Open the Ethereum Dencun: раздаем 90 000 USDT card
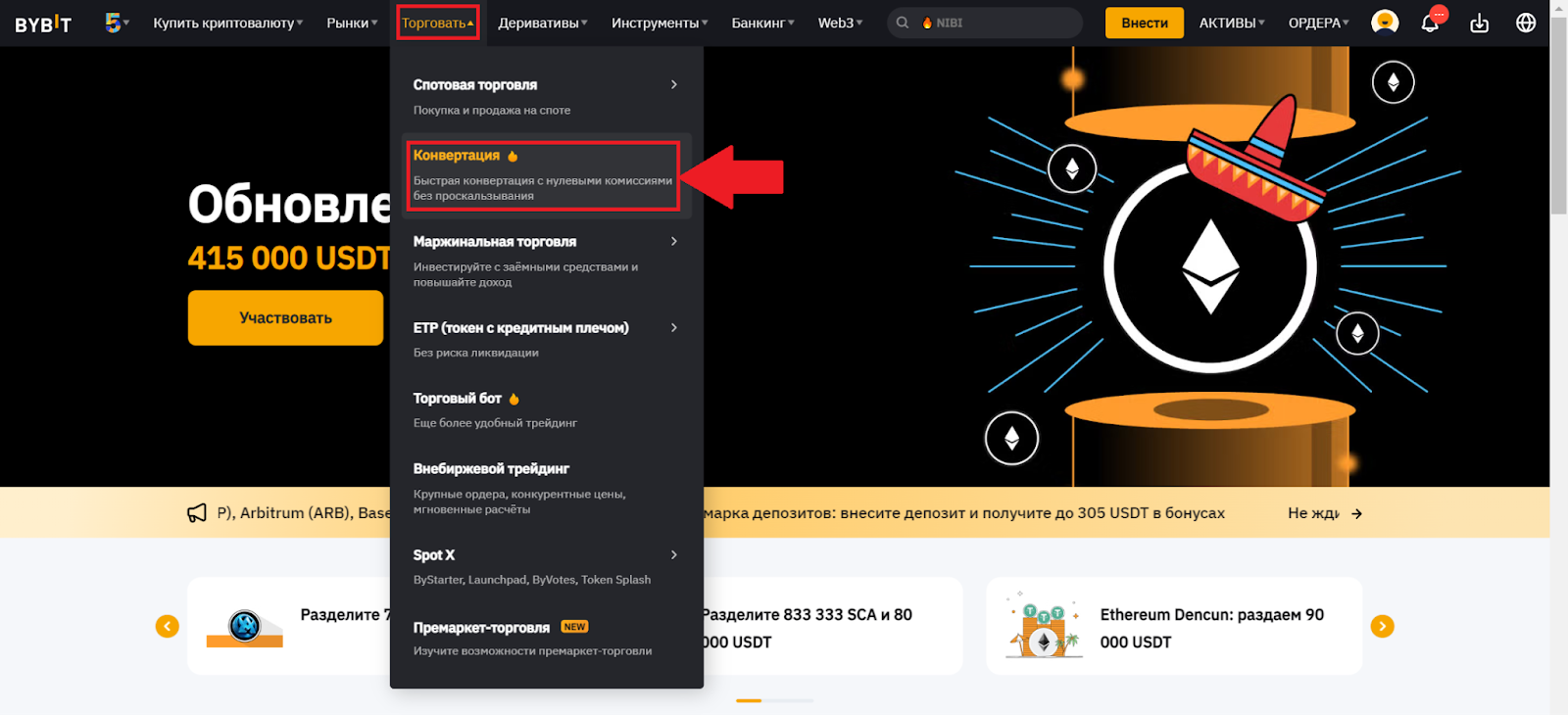Screen dimensions: 1568x715 [1174, 626]
